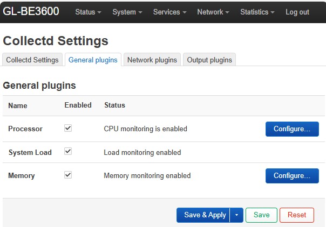Image resolution: width=326 pixels, height=227 pixels.
Task: Open the Services menu
Action: pos(169,12)
